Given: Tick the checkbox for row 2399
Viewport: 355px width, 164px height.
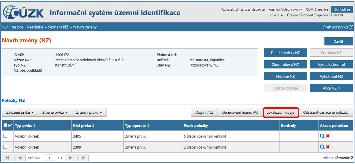Looking at the screenshot, I should tap(5, 147).
